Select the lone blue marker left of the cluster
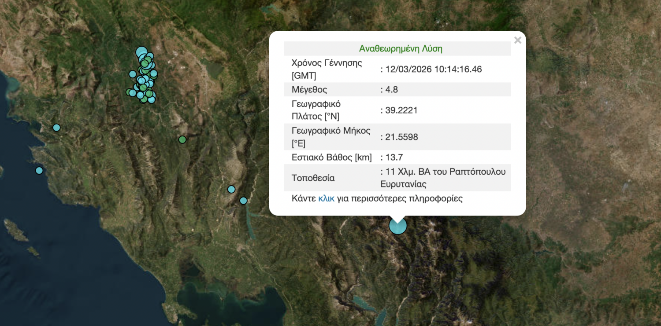 pyautogui.click(x=133, y=74)
